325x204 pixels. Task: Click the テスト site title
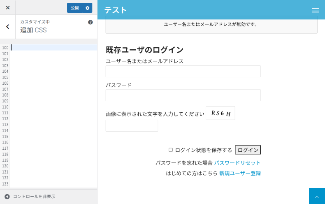116,10
